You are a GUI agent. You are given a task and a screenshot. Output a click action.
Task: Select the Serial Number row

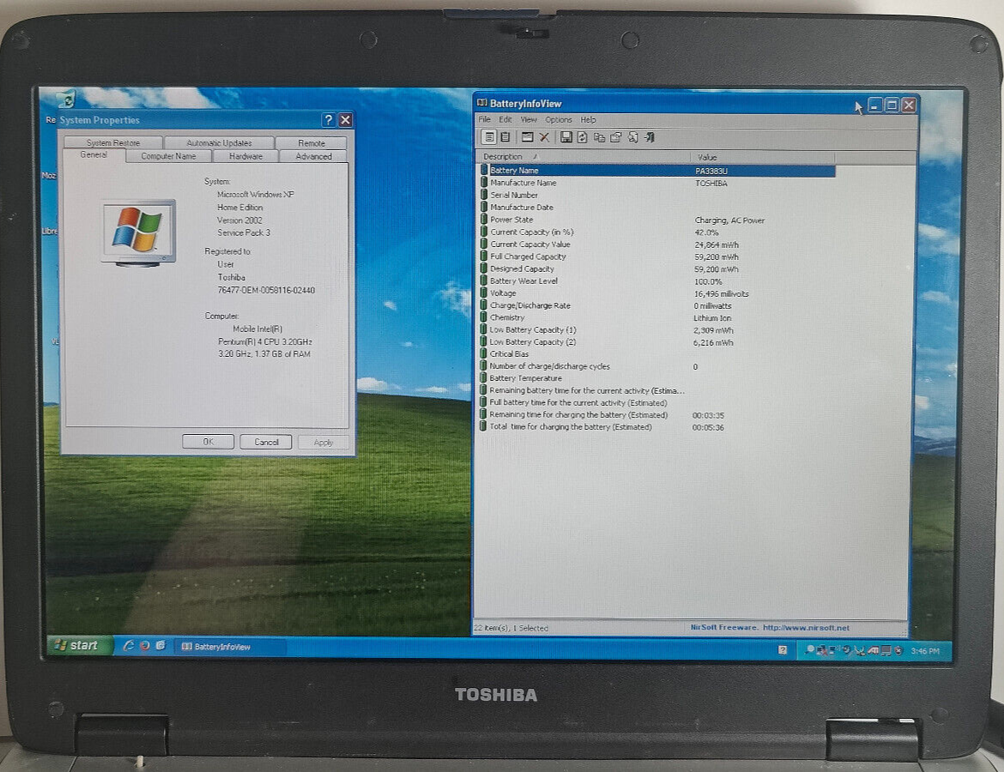[x=656, y=195]
